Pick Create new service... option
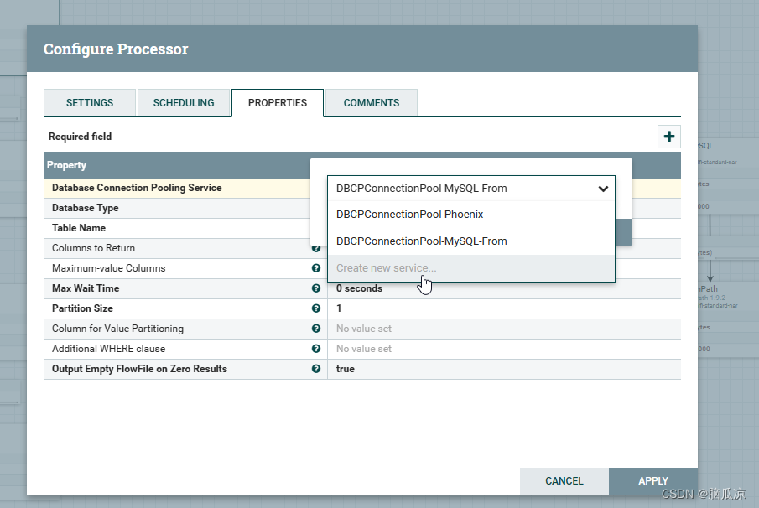This screenshot has width=759, height=508. tap(471, 268)
